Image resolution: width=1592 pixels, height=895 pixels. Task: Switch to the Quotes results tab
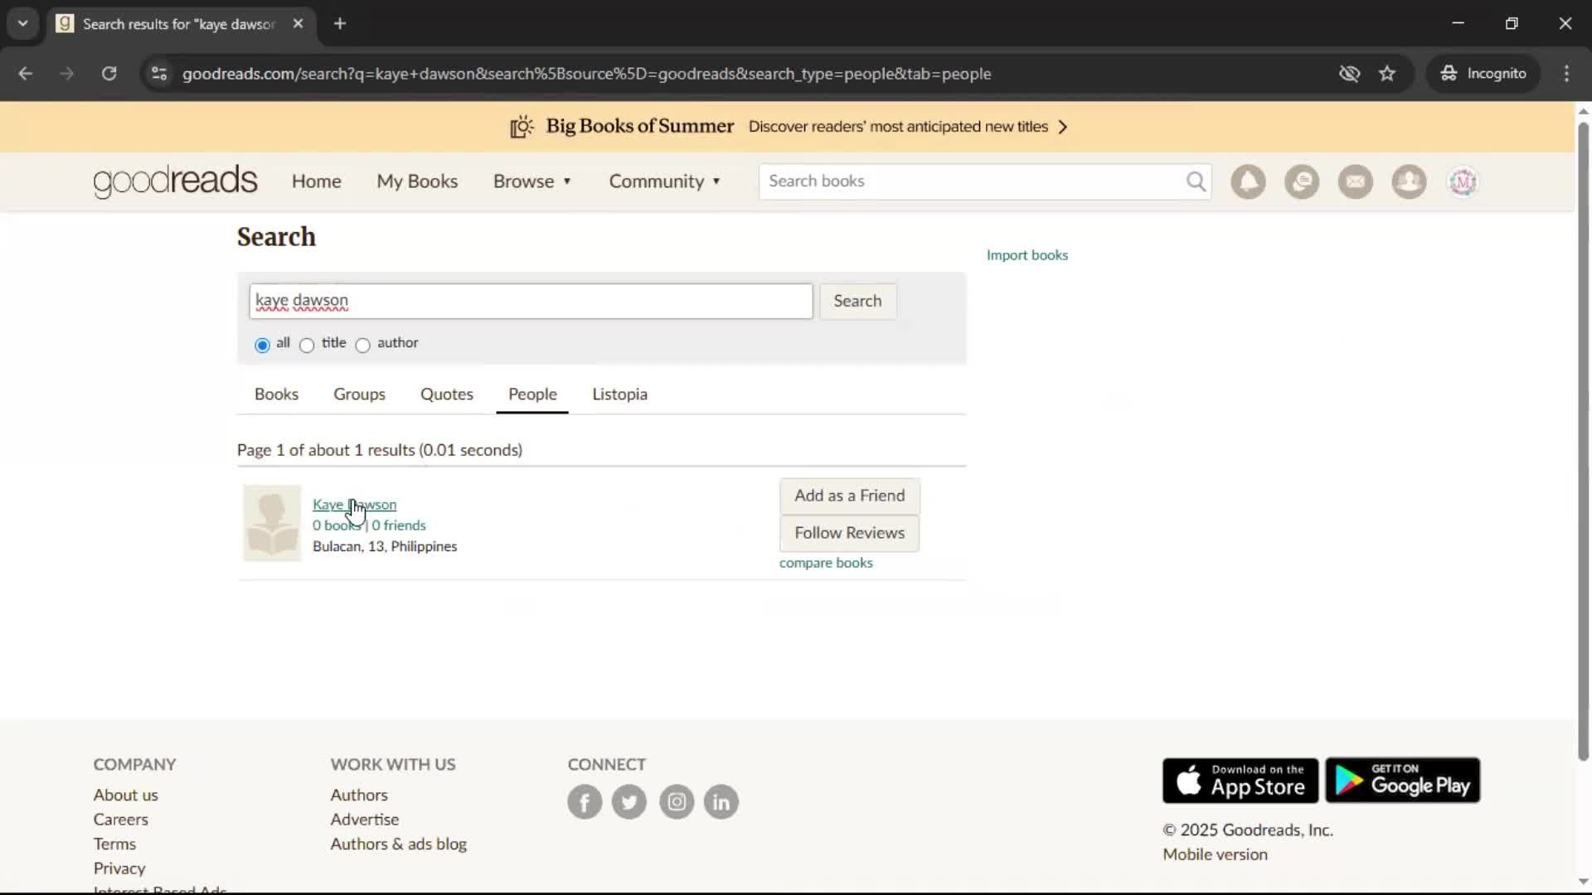447,394
